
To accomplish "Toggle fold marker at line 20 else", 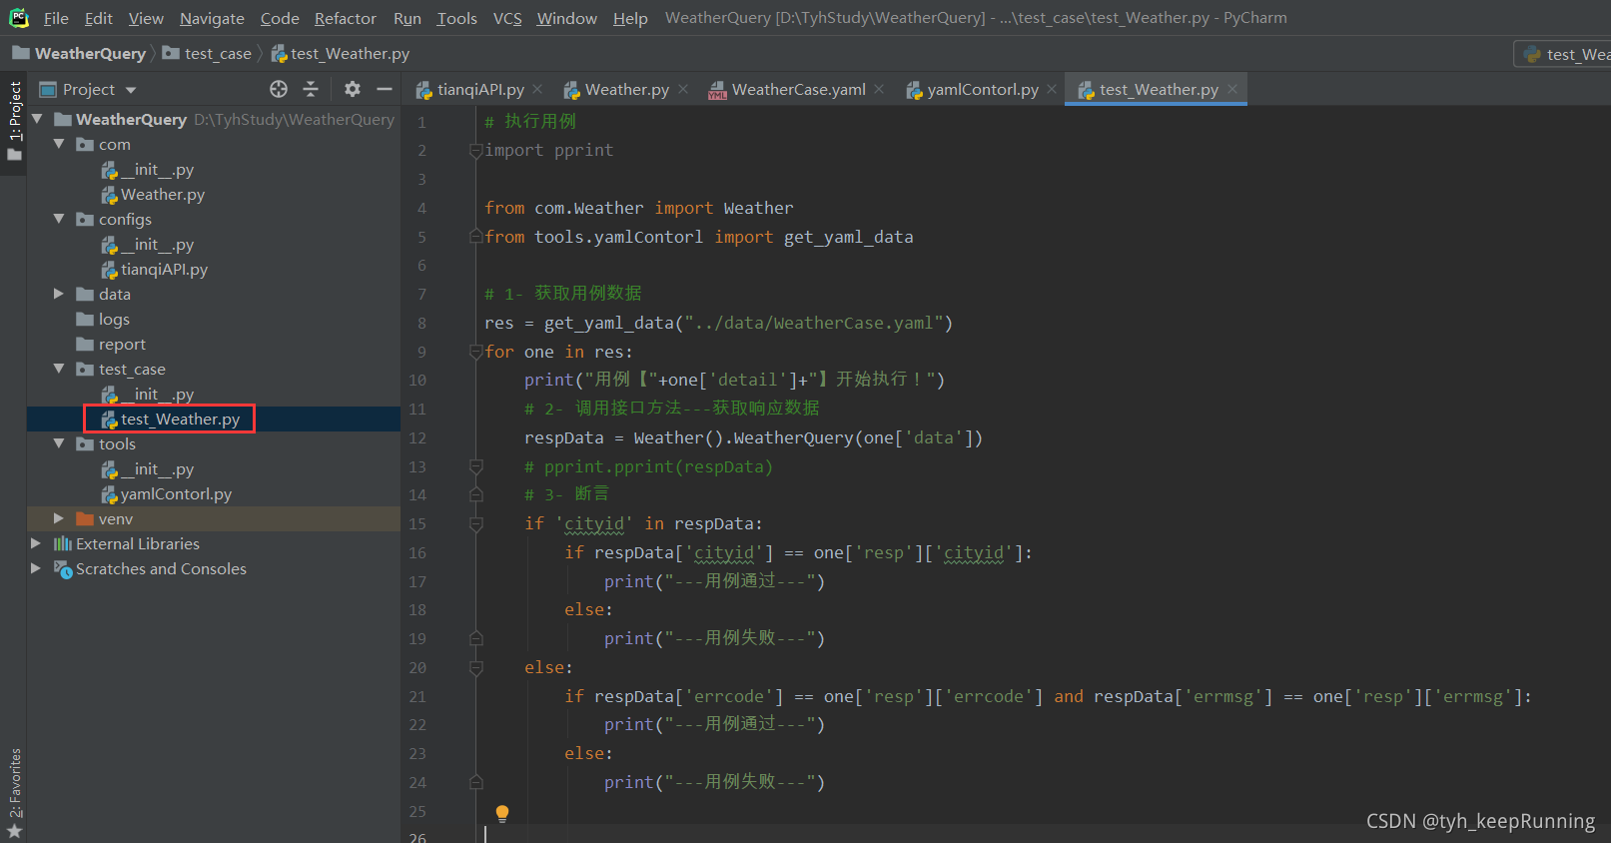I will tap(476, 667).
